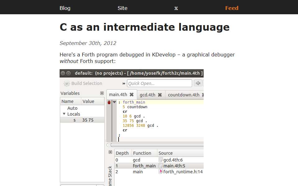Click the value 35 75
The image size is (298, 186).
88,120
